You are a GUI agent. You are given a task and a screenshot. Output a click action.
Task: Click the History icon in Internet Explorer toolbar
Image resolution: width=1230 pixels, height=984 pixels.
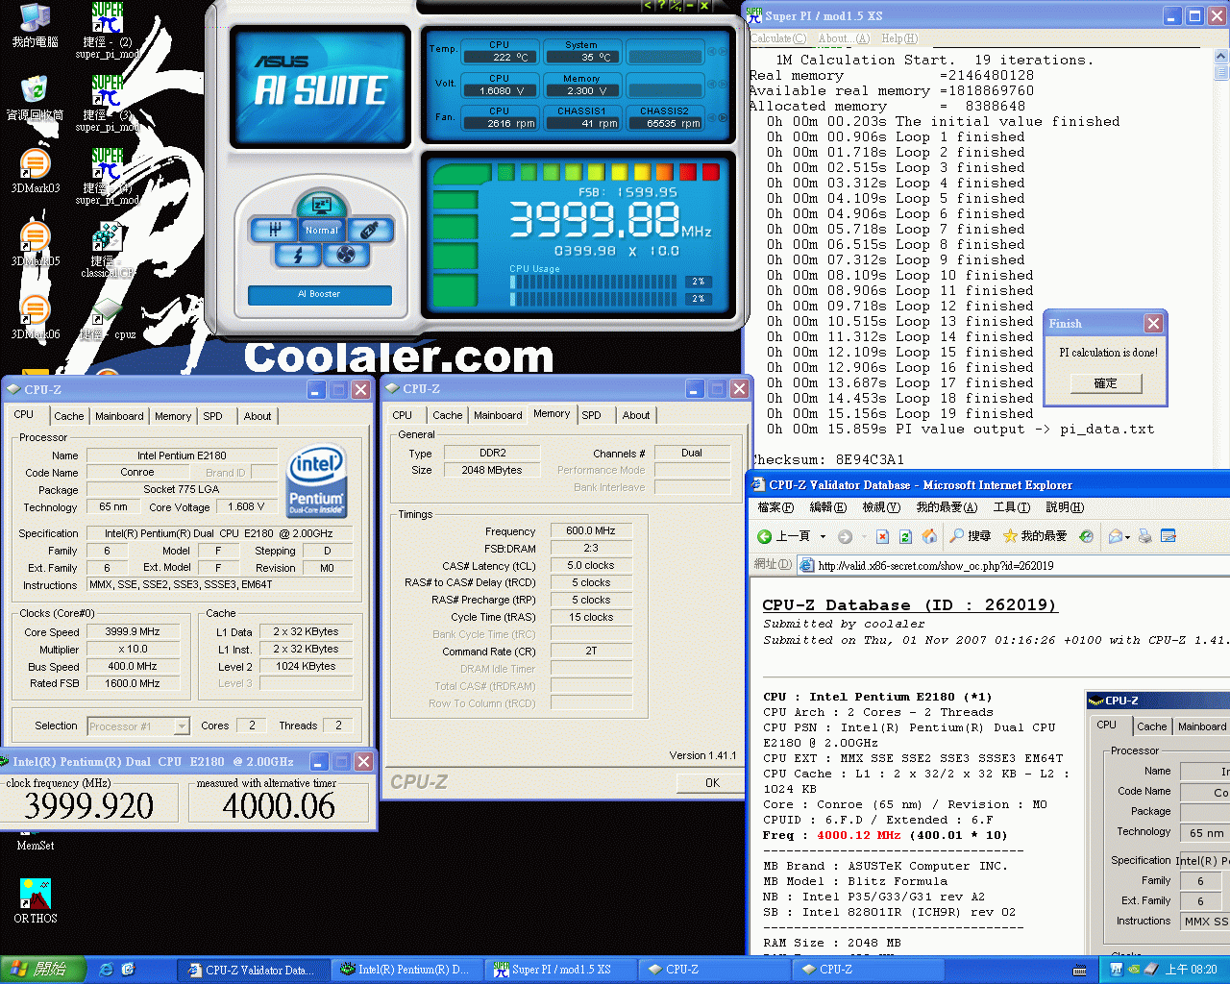pyautogui.click(x=1086, y=536)
